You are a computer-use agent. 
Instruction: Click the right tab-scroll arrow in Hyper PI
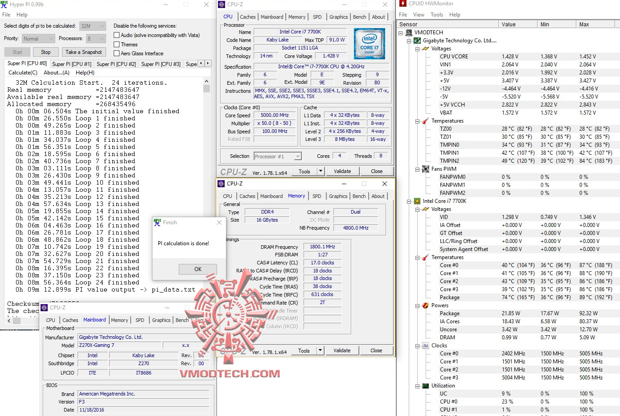coord(209,64)
